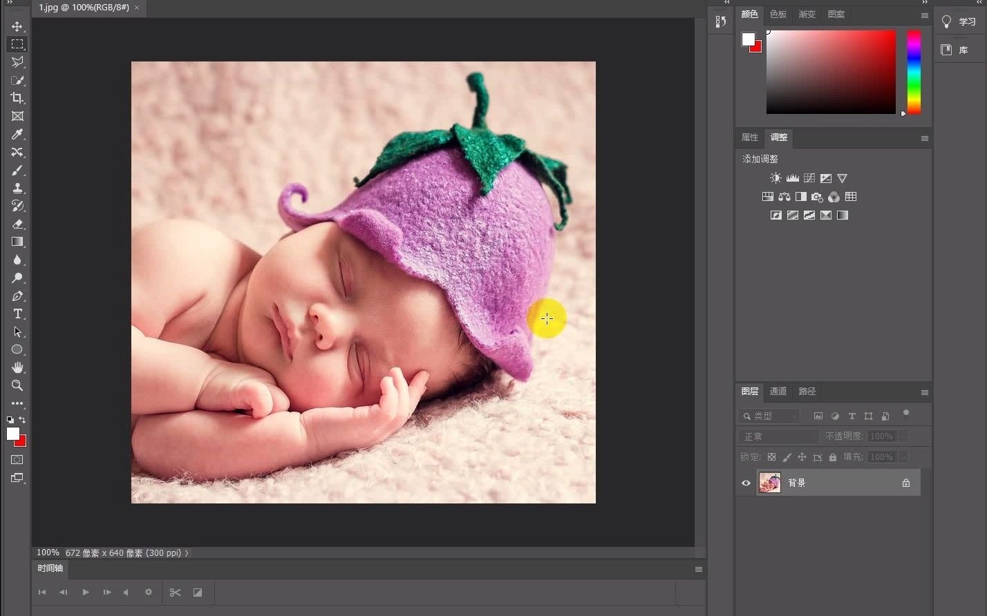The height and width of the screenshot is (616, 987).
Task: Select the Dodge tool
Action: [17, 278]
